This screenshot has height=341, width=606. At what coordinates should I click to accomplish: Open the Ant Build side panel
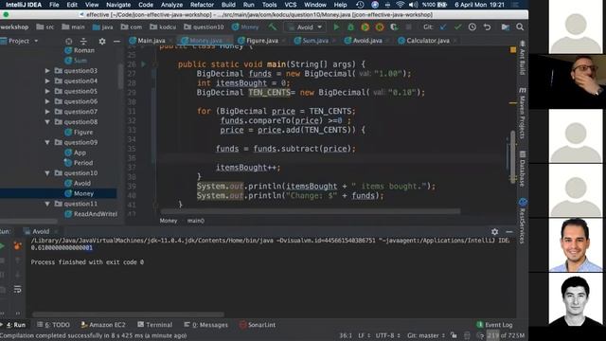522,57
